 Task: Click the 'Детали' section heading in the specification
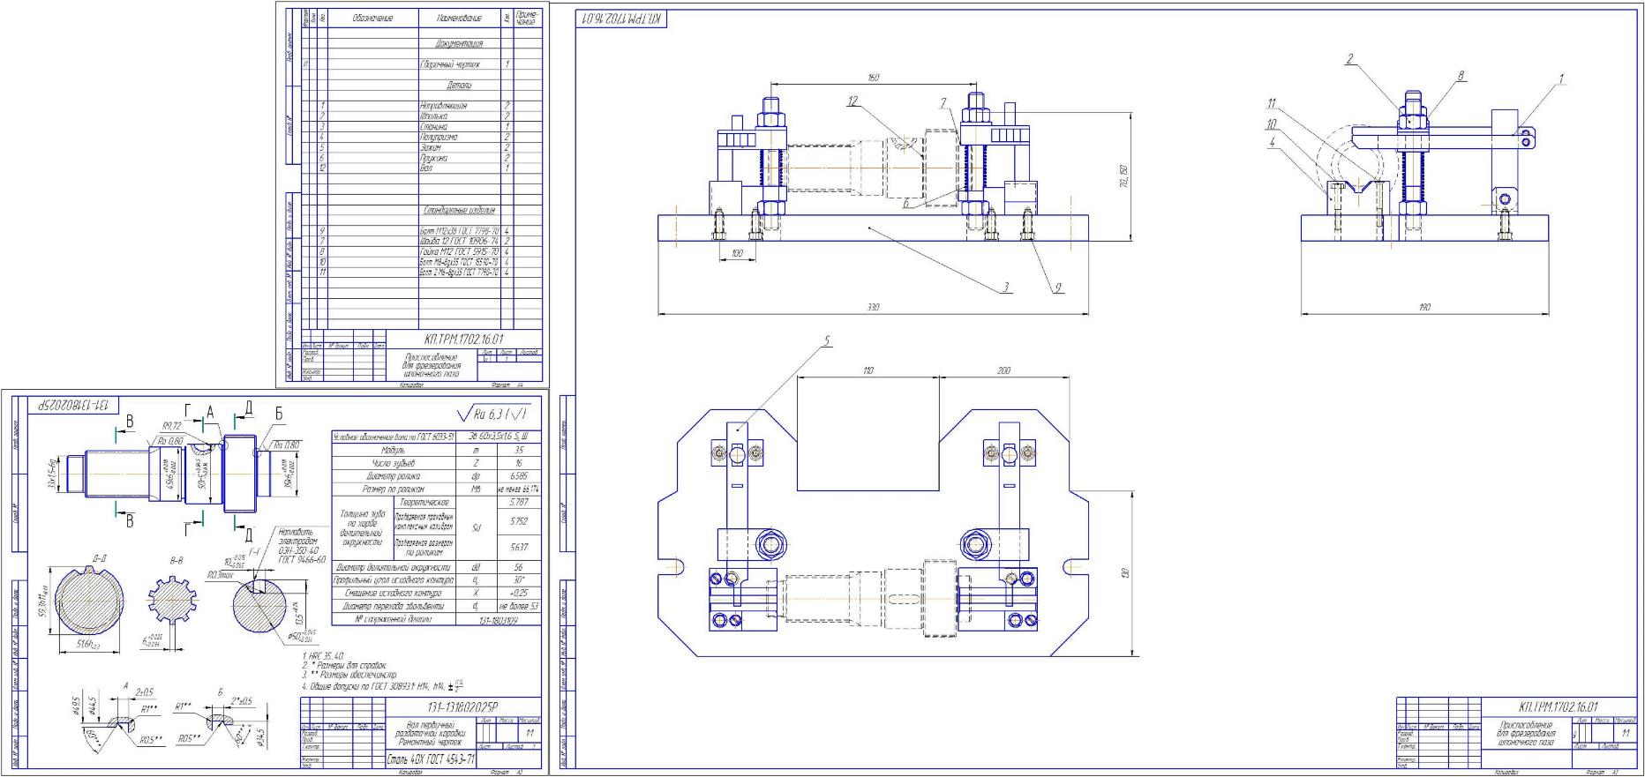pyautogui.click(x=459, y=86)
